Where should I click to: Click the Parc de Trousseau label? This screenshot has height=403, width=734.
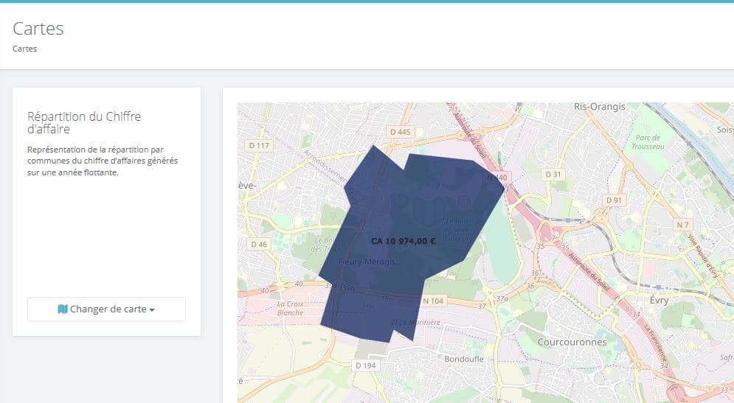tap(648, 142)
